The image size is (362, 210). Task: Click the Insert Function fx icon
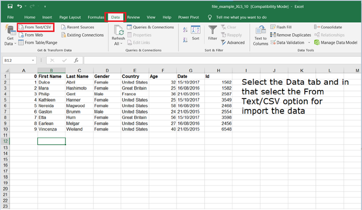point(76,60)
